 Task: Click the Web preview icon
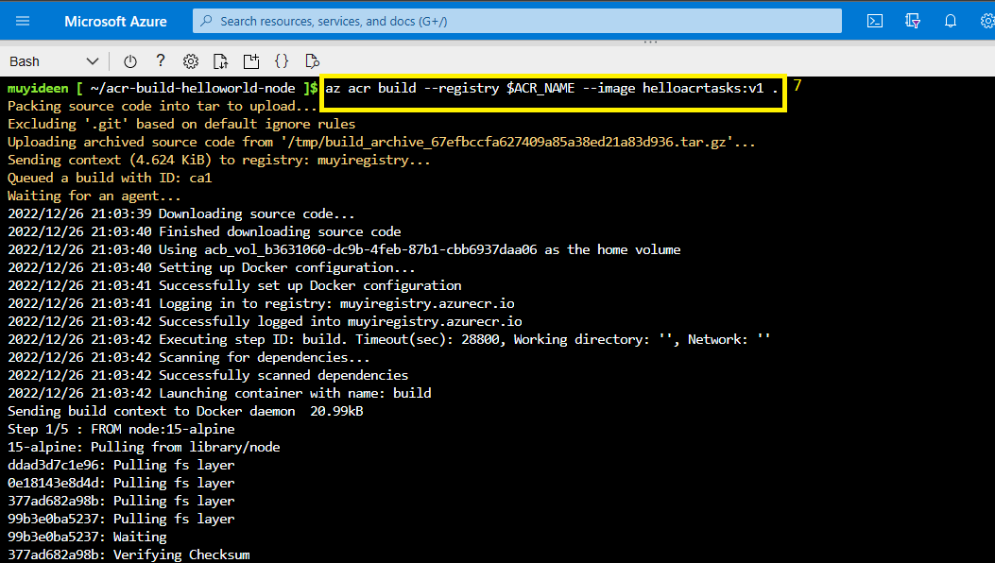(x=312, y=61)
